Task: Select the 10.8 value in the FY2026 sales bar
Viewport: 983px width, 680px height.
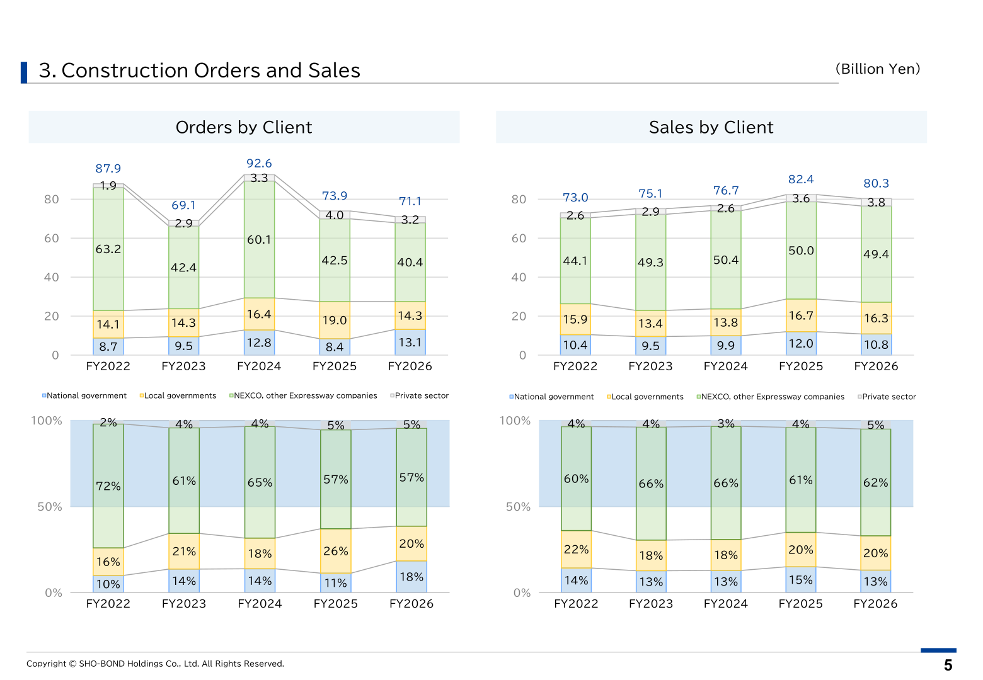Action: point(877,345)
